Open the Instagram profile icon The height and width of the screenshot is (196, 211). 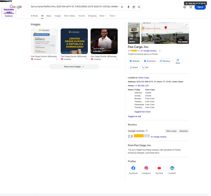pos(146,168)
